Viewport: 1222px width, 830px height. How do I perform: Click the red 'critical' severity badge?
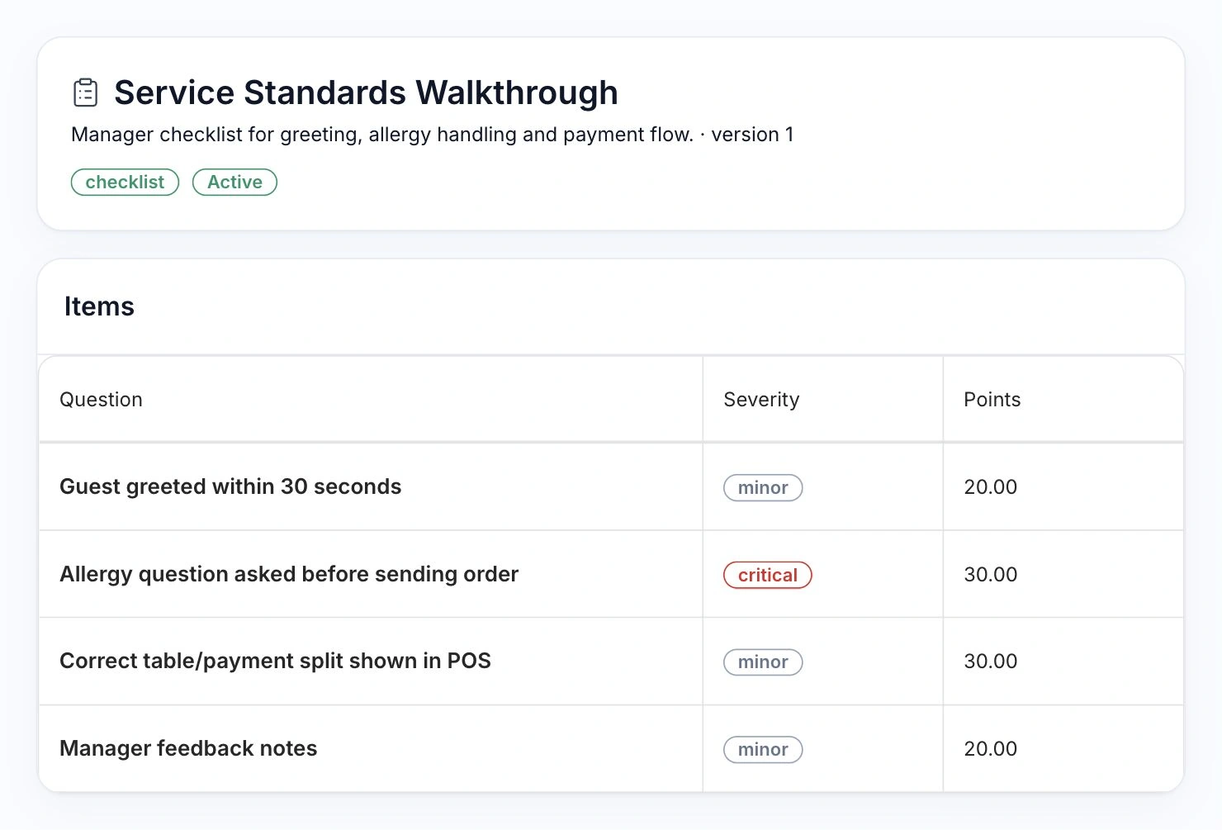(768, 575)
